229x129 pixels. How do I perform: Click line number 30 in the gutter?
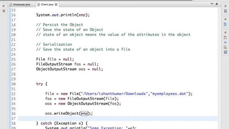click(13, 84)
